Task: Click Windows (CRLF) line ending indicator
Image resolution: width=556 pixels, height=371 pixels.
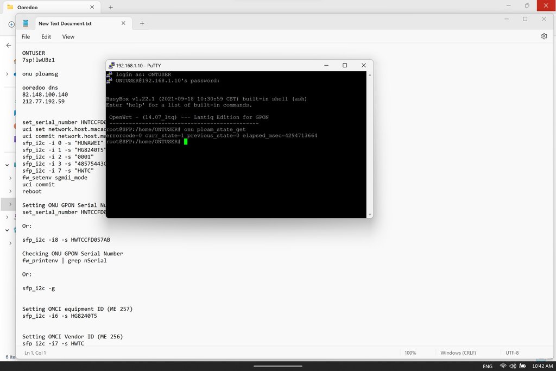Action: (x=459, y=353)
